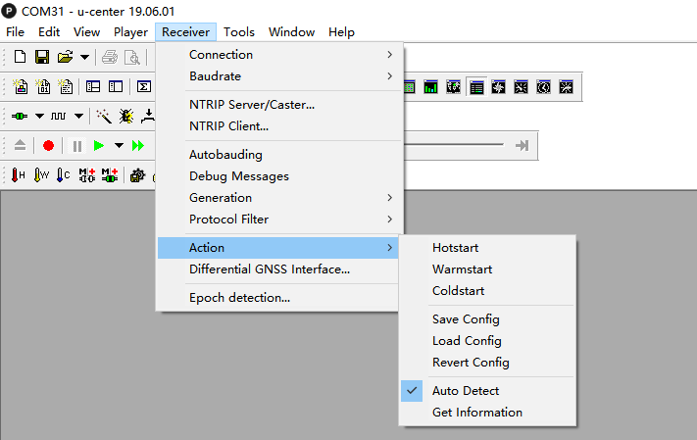Select Epoch detection... menu entry
Image resolution: width=697 pixels, height=440 pixels.
pos(278,298)
